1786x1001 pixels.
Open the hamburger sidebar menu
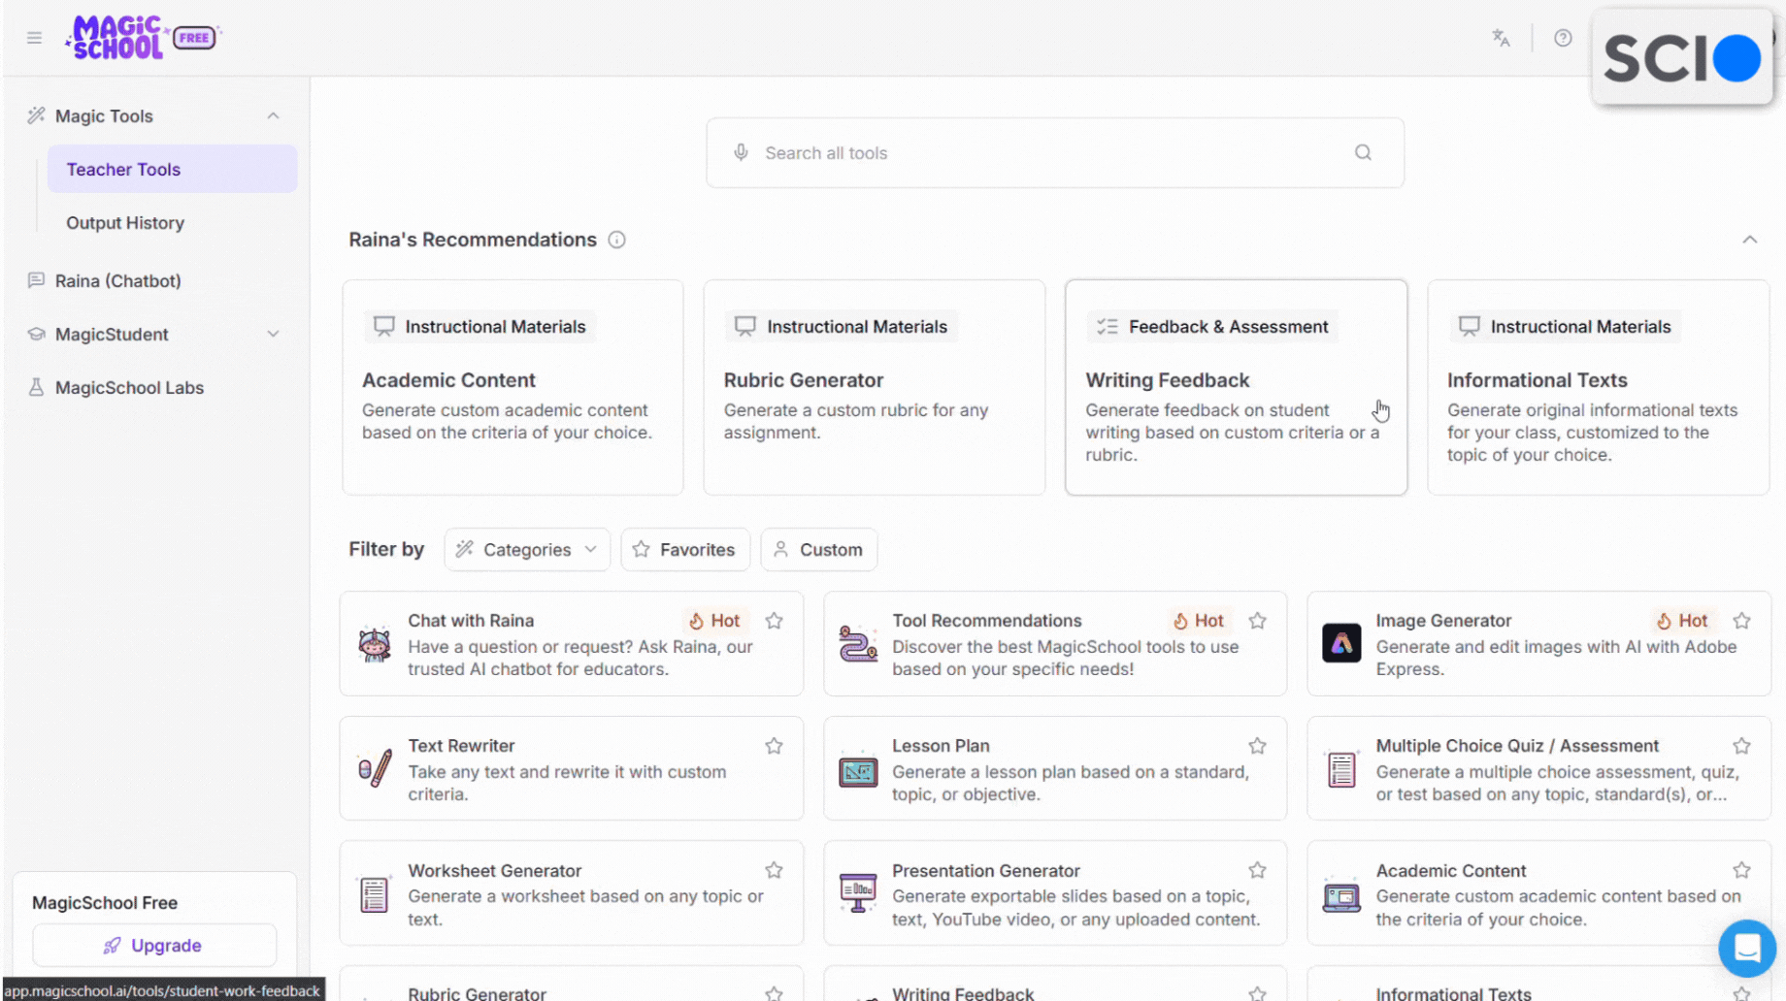coord(34,38)
